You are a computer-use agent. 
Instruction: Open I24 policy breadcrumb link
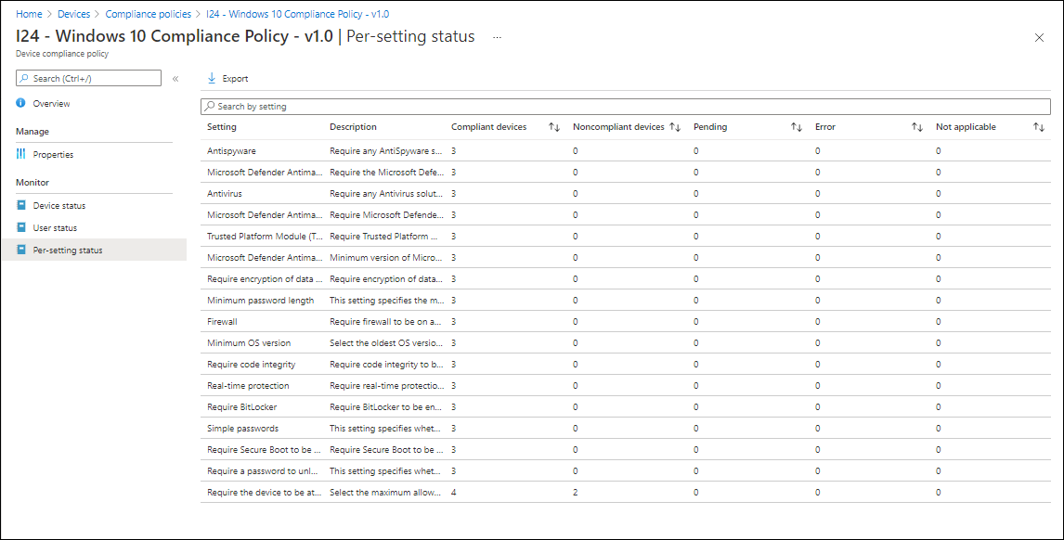[x=297, y=14]
